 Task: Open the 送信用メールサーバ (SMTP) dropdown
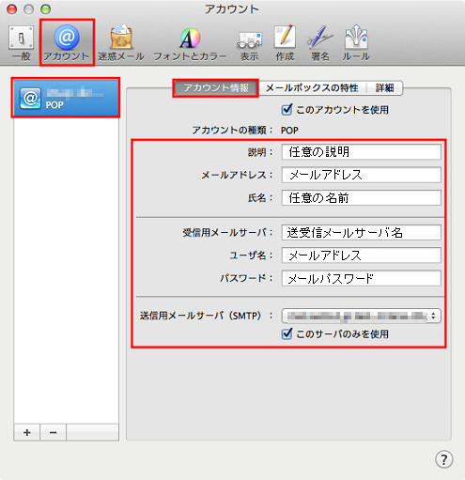pyautogui.click(x=362, y=316)
